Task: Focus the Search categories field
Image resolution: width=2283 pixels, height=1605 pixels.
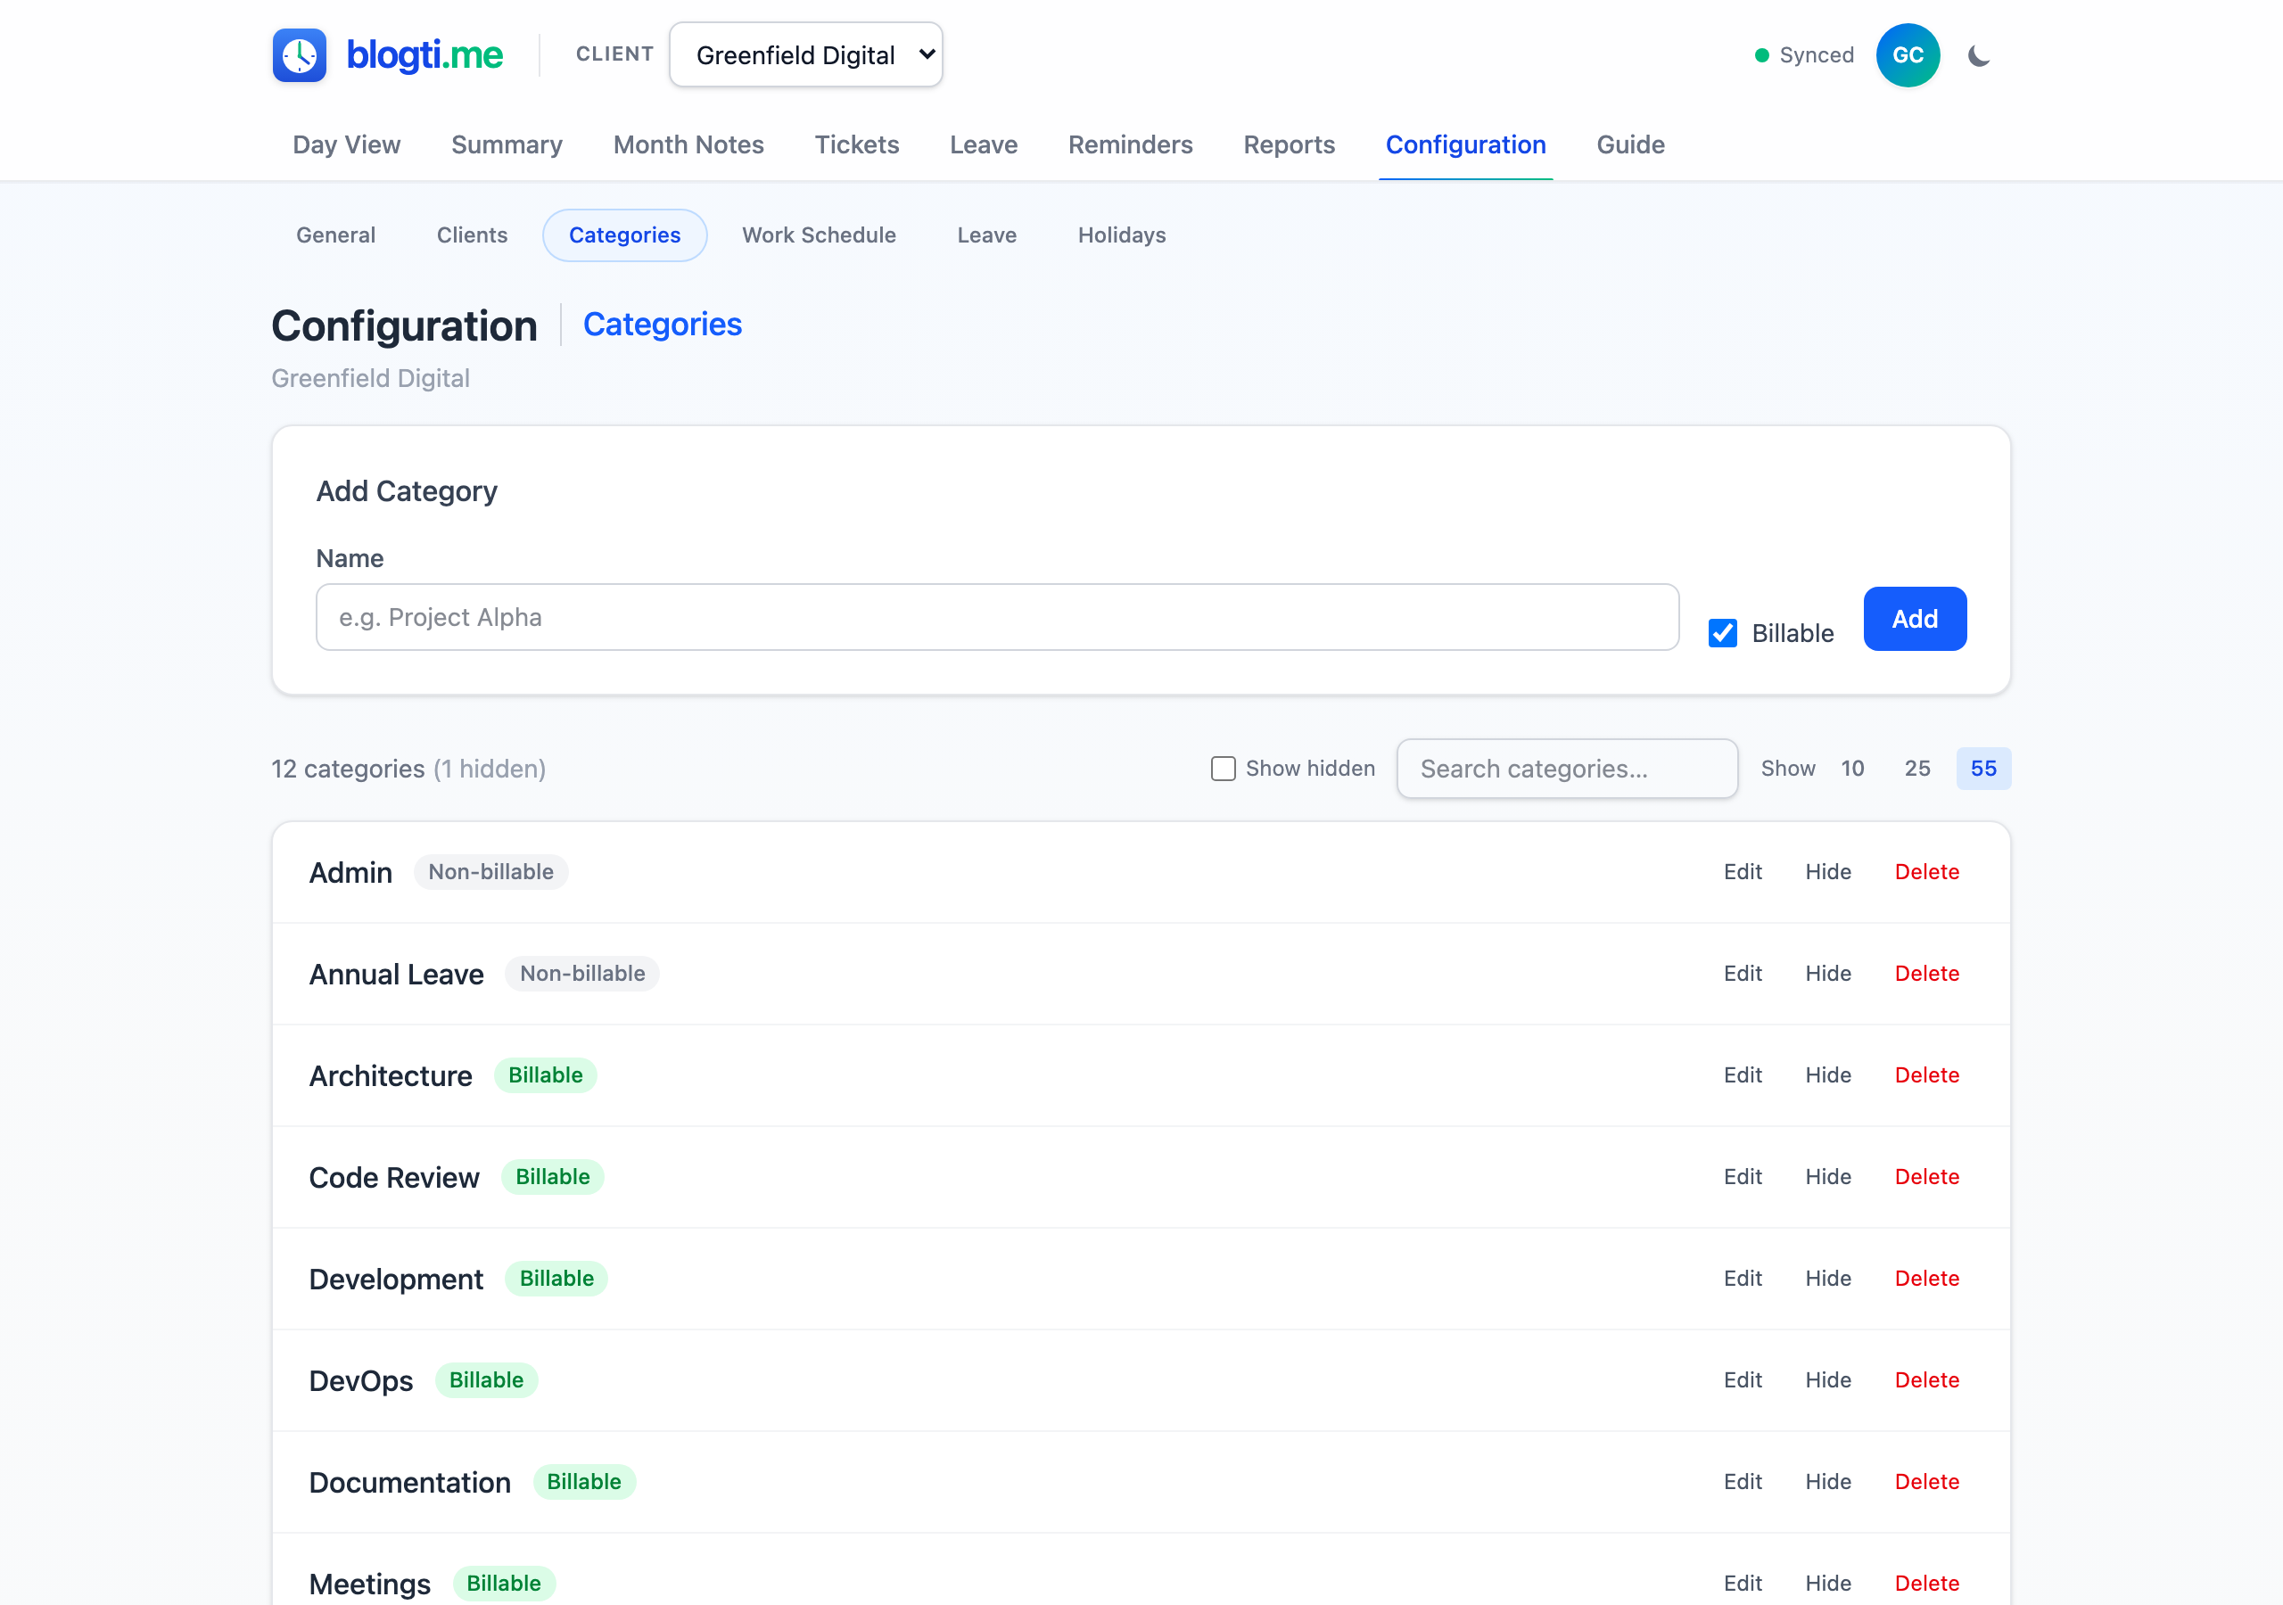Action: [1566, 769]
